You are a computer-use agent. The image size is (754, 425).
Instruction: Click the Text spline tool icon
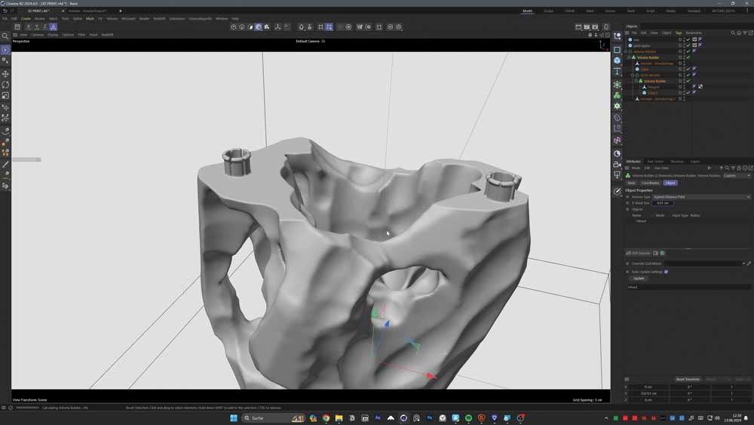(x=617, y=72)
